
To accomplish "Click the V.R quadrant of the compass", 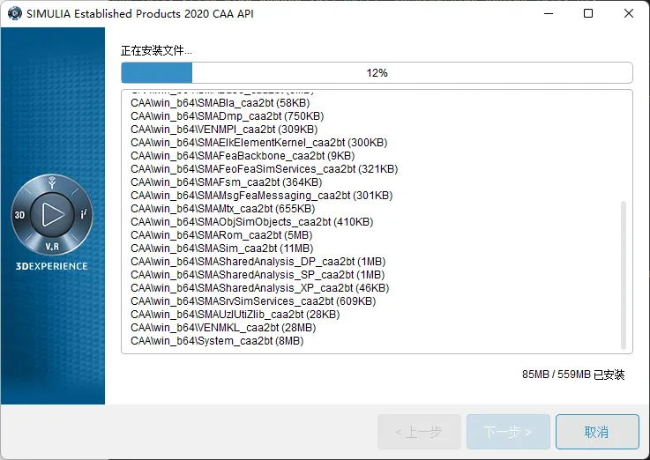I will pos(52,247).
